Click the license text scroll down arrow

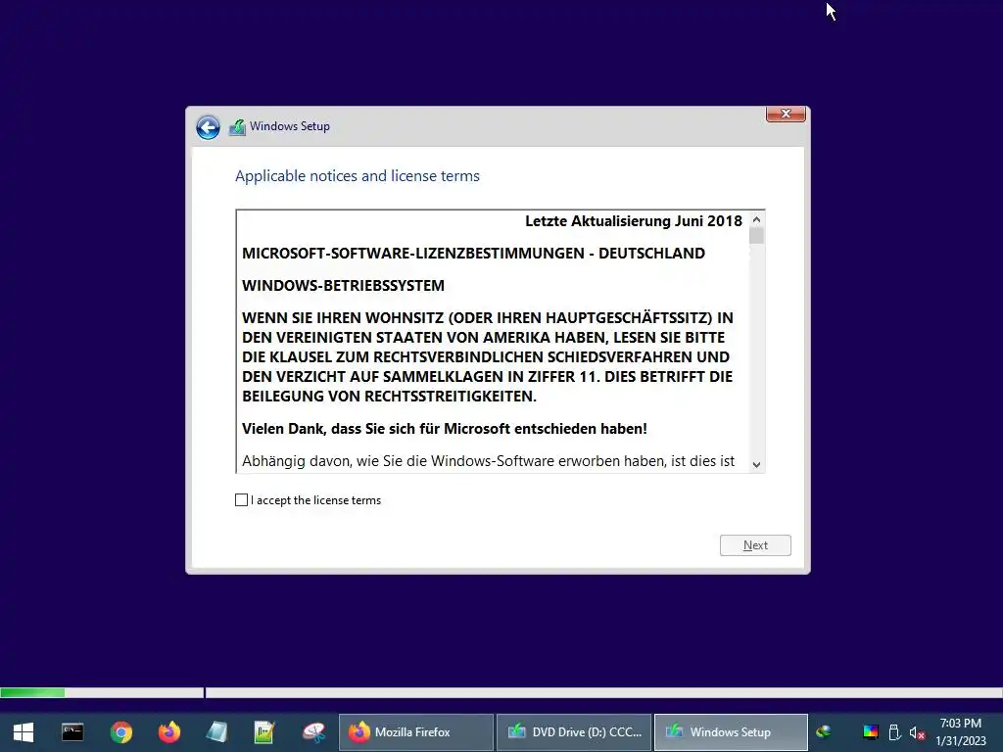click(x=757, y=465)
